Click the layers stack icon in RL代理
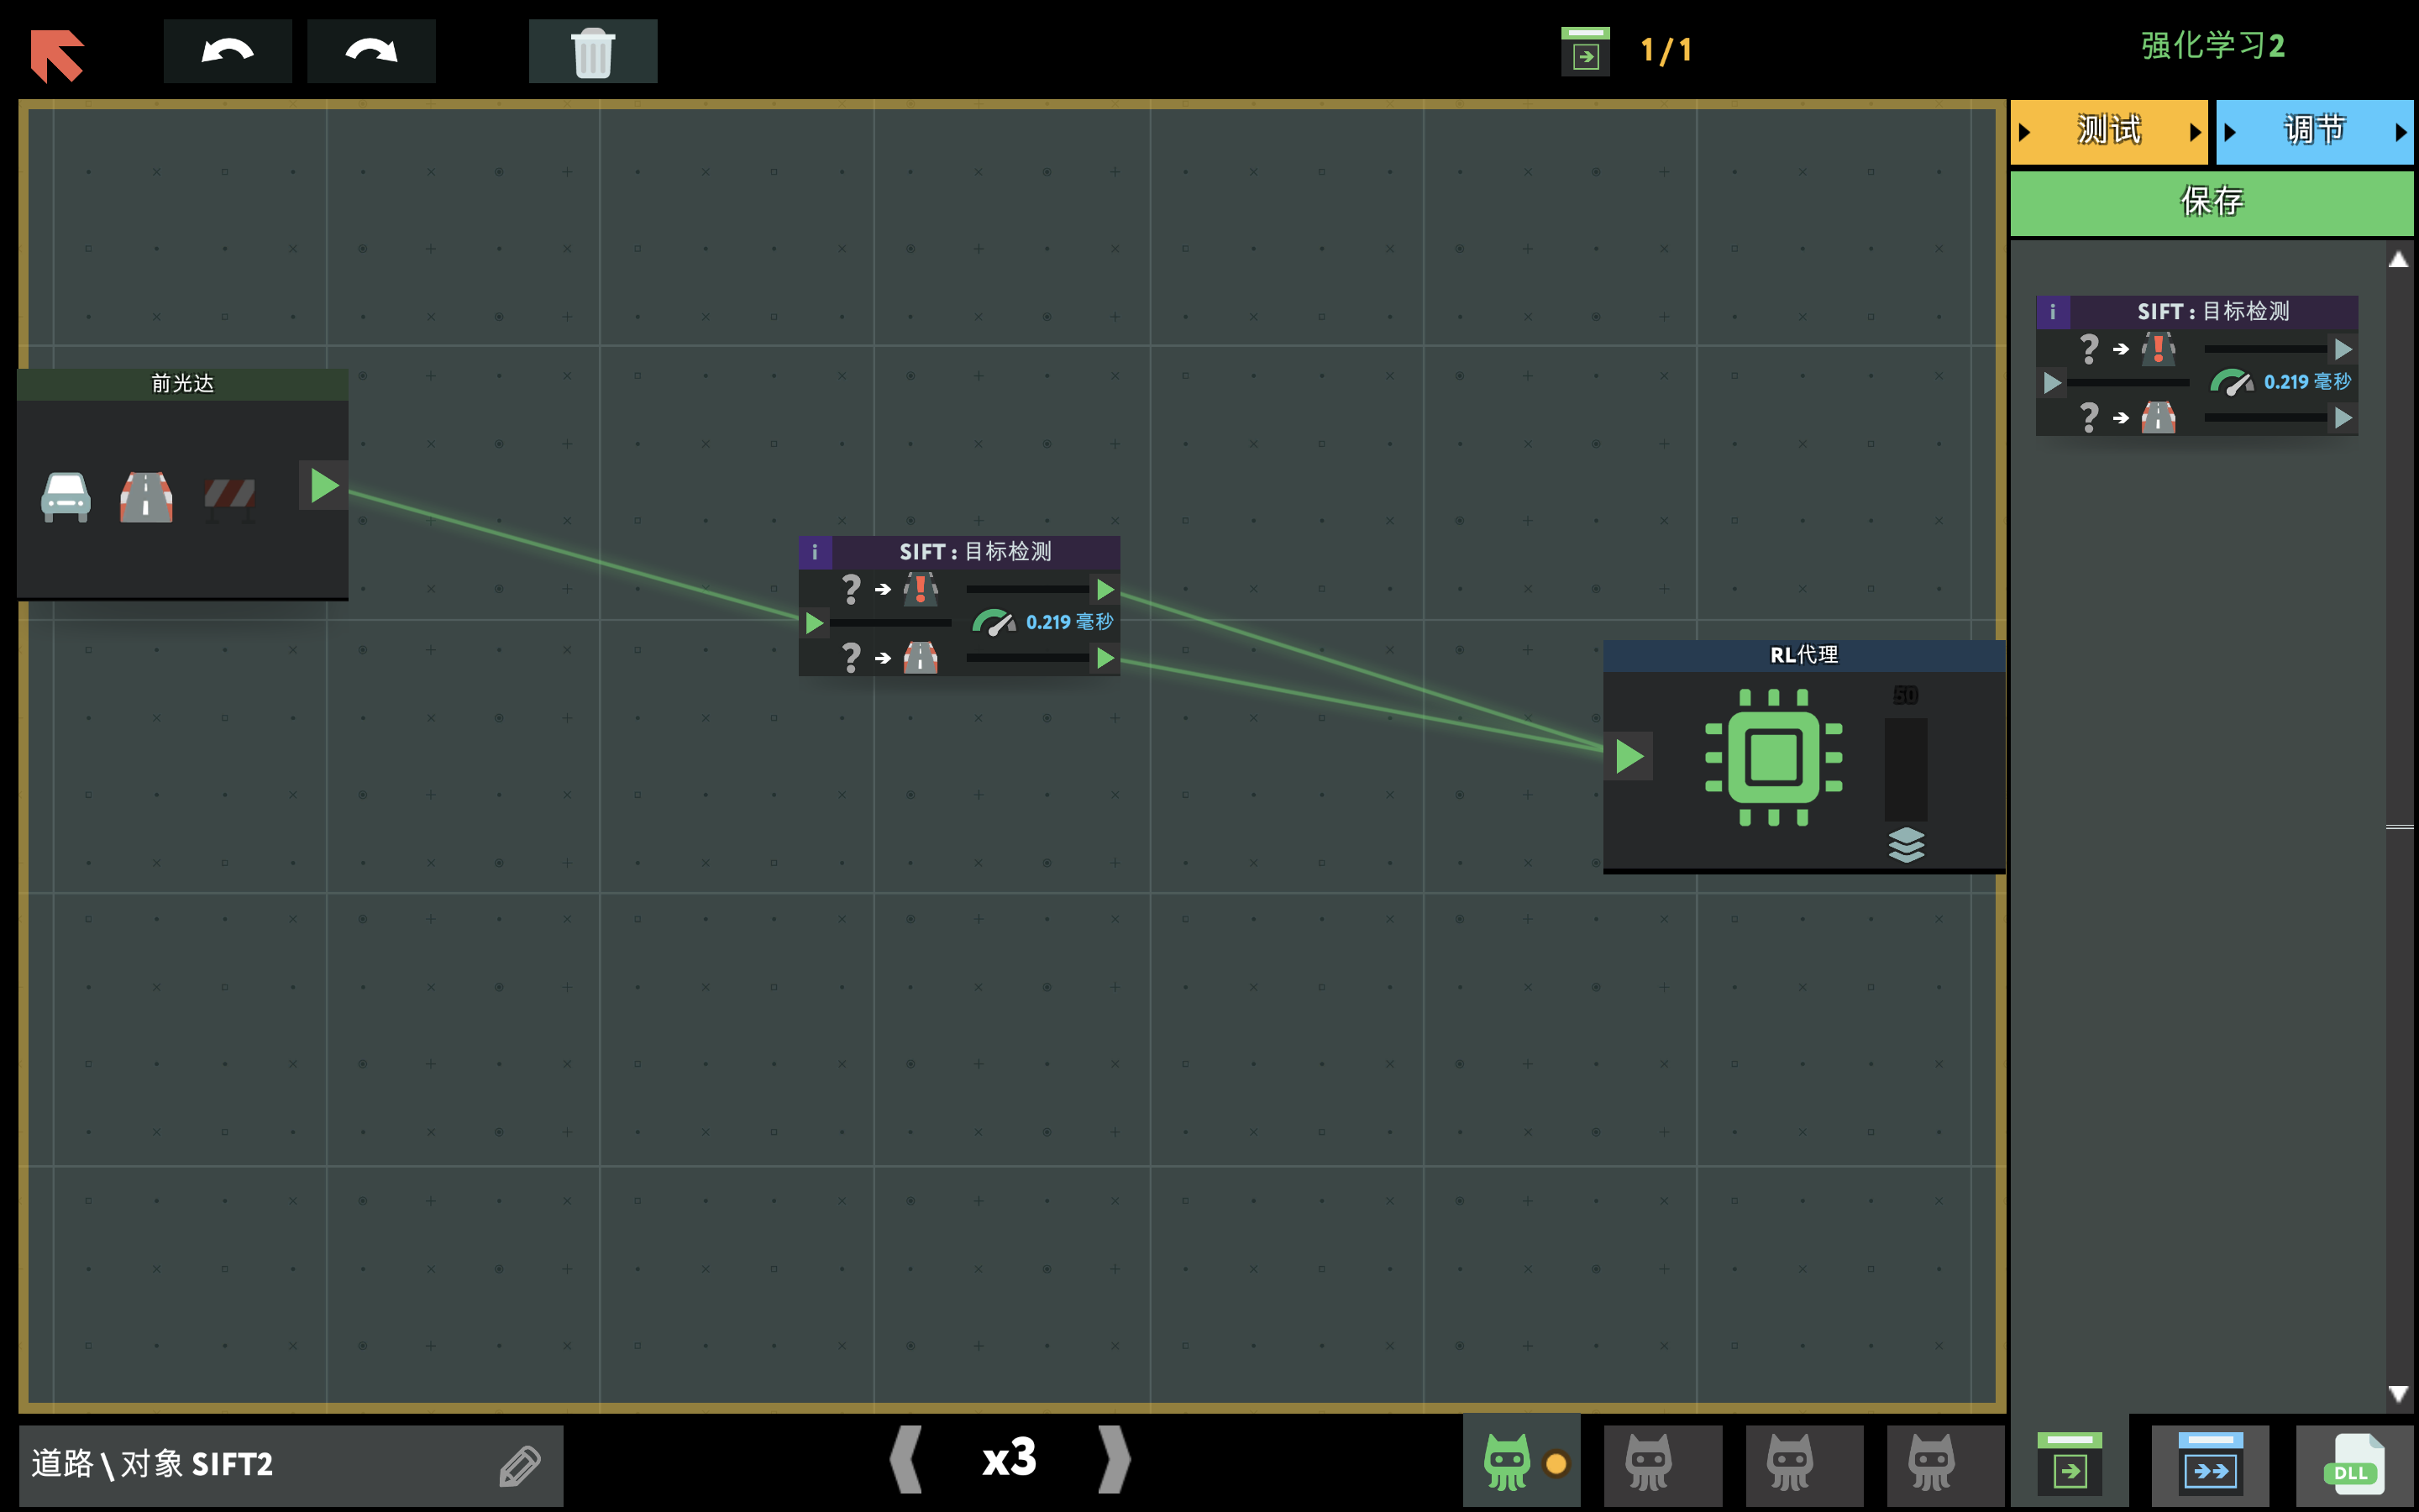2419x1512 pixels. click(x=1906, y=845)
